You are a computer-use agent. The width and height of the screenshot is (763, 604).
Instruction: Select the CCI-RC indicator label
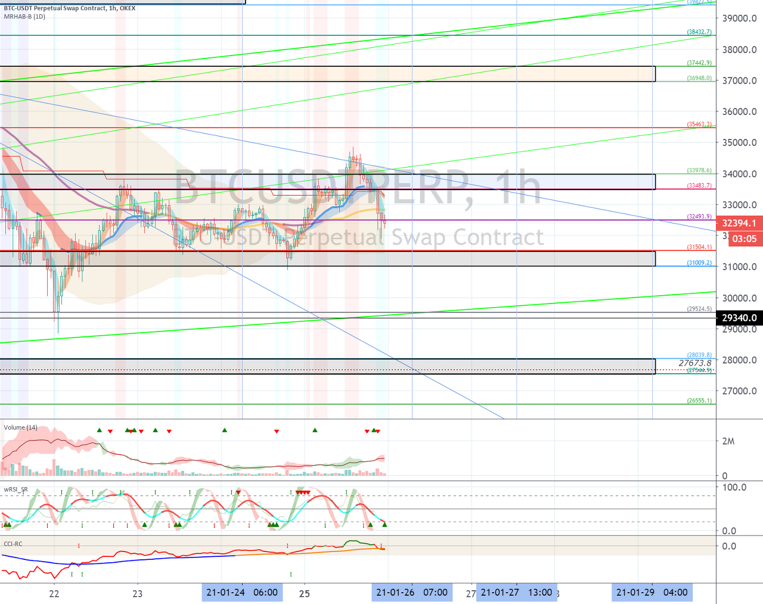[13, 544]
